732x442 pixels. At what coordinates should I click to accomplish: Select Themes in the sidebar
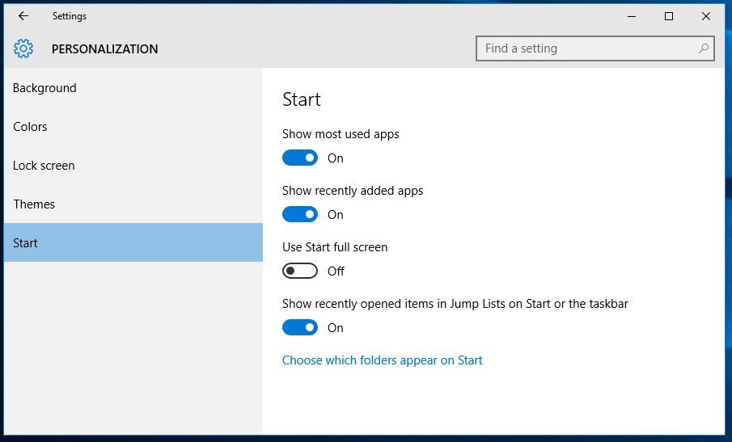click(x=133, y=204)
